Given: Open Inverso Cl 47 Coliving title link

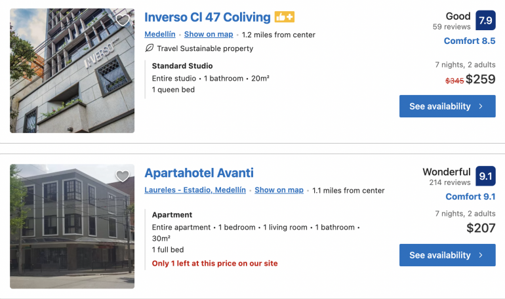Looking at the screenshot, I should tap(207, 18).
